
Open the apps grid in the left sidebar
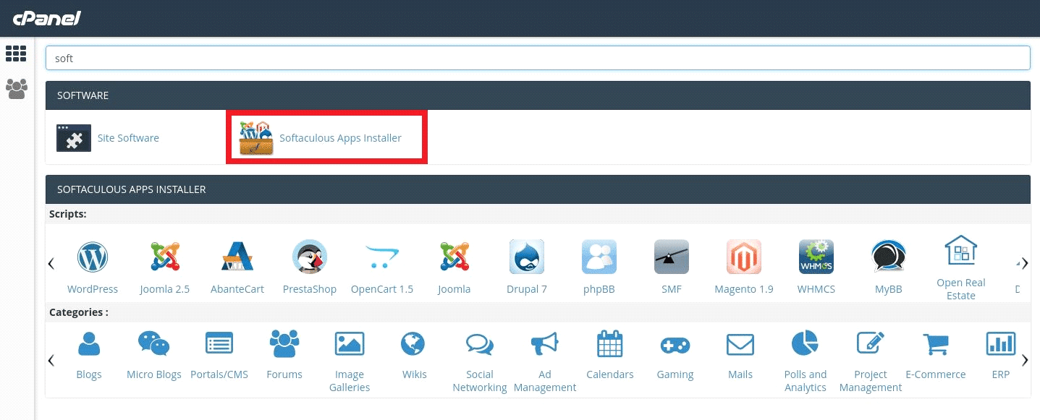[15, 53]
